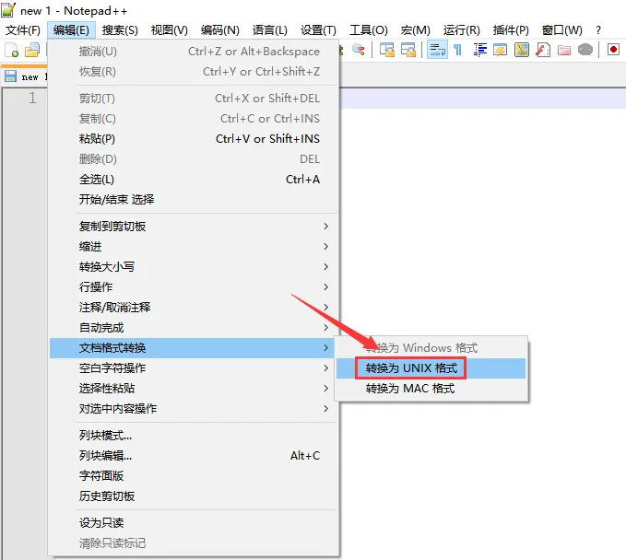The image size is (626, 560).
Task: Choose 开始/结束 选择 entry
Action: point(194,200)
